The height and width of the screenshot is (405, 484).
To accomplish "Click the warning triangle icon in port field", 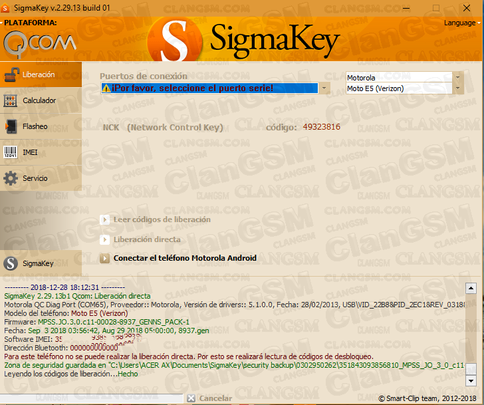I will [106, 88].
